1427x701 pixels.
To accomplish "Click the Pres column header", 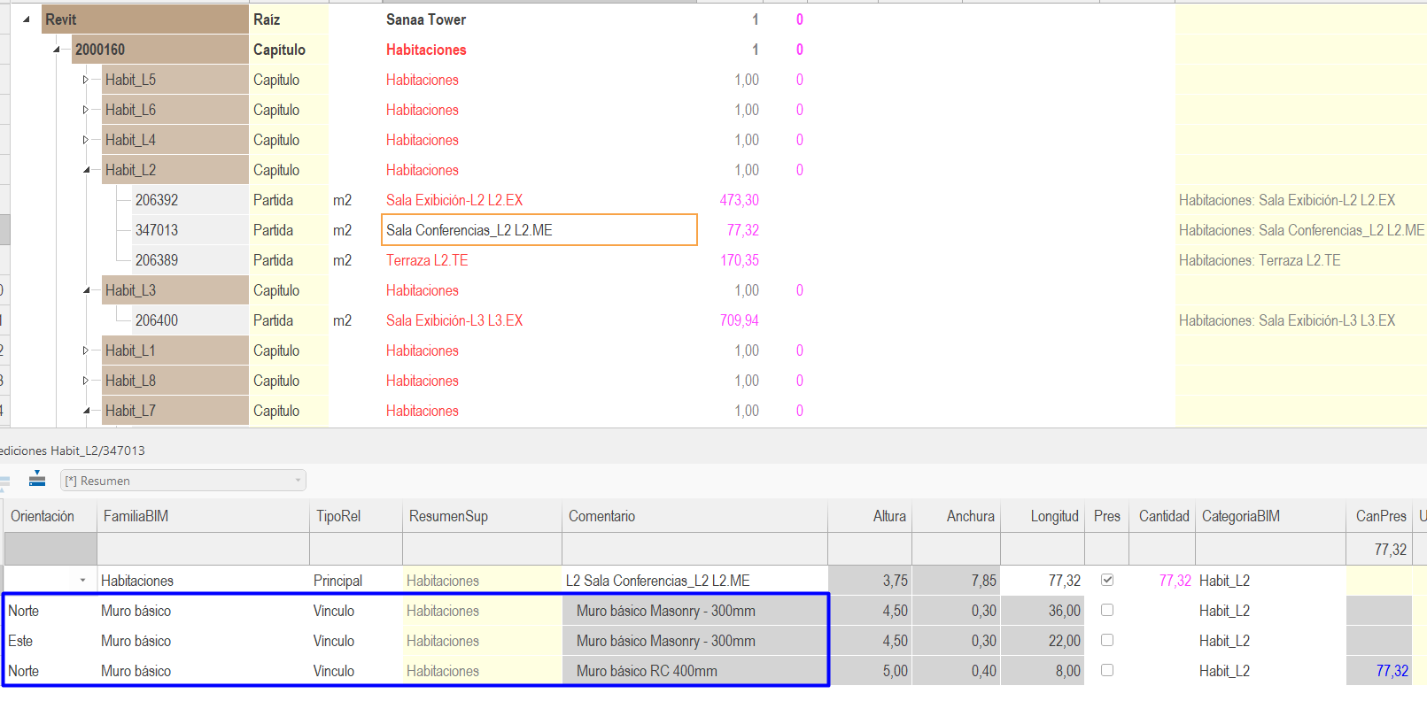I will click(x=1106, y=516).
